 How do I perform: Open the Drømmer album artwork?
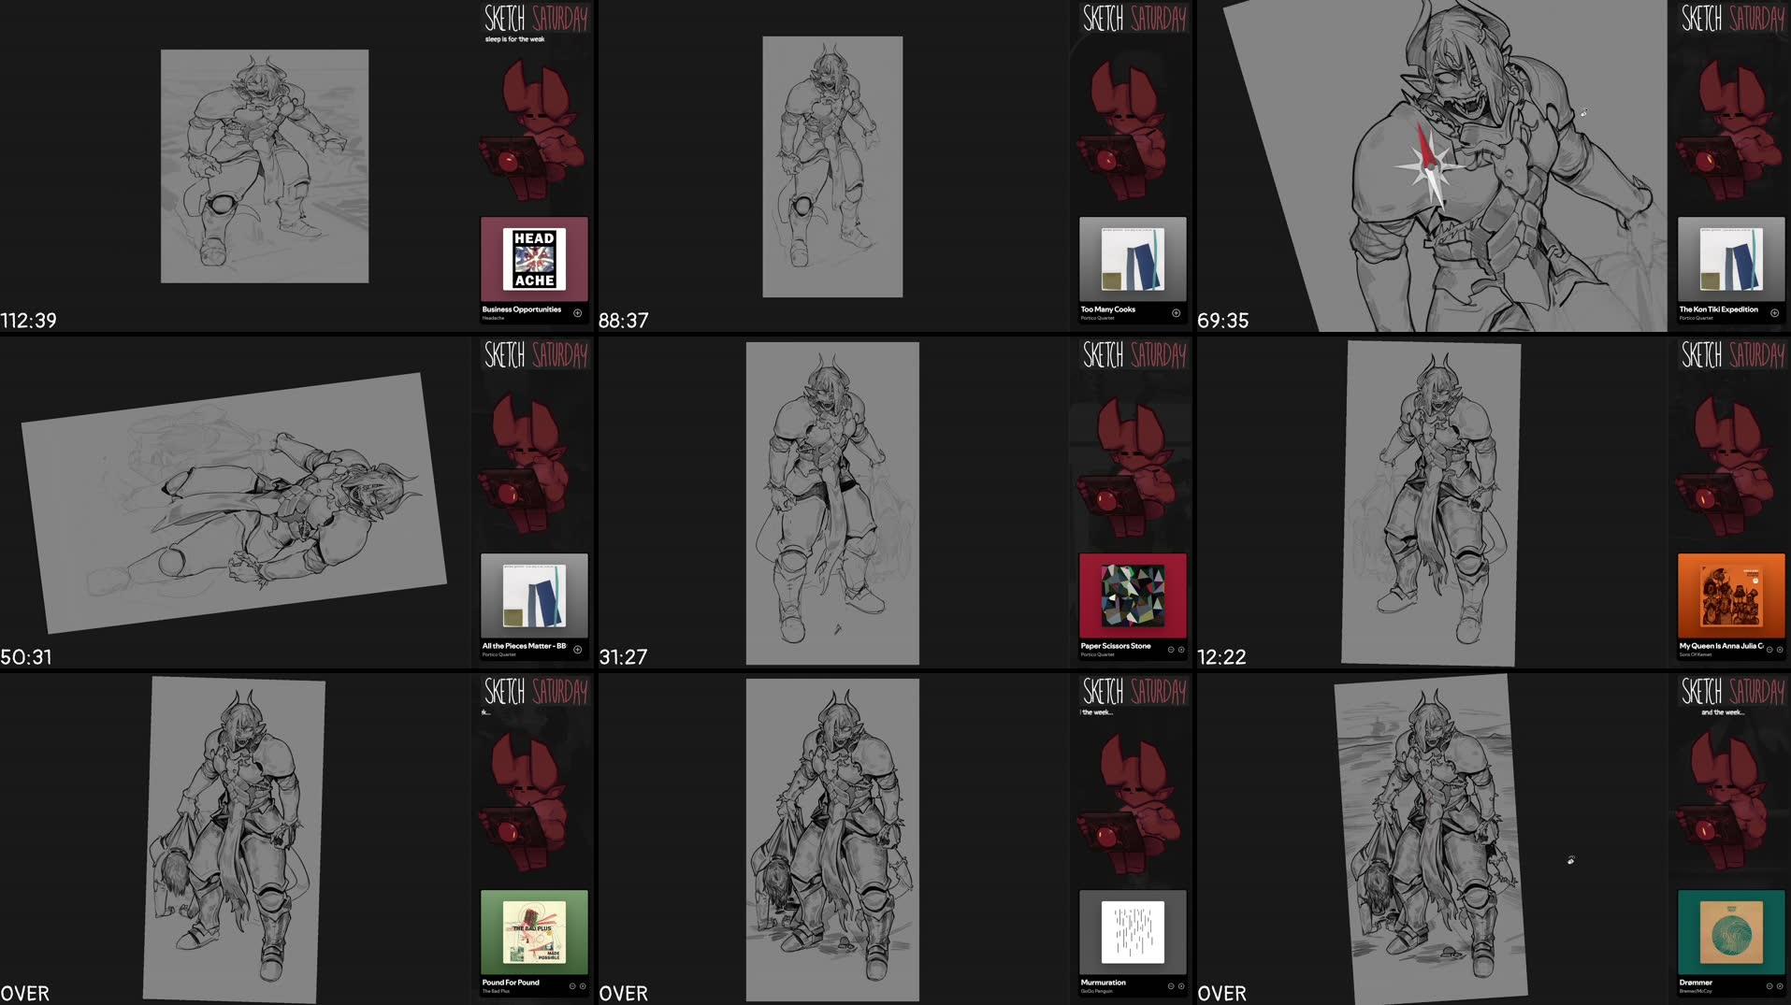1730,932
